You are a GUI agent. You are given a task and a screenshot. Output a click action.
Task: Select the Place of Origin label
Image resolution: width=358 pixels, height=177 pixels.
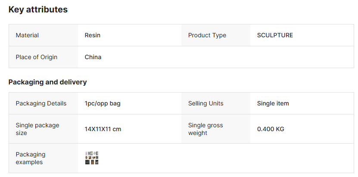point(36,57)
